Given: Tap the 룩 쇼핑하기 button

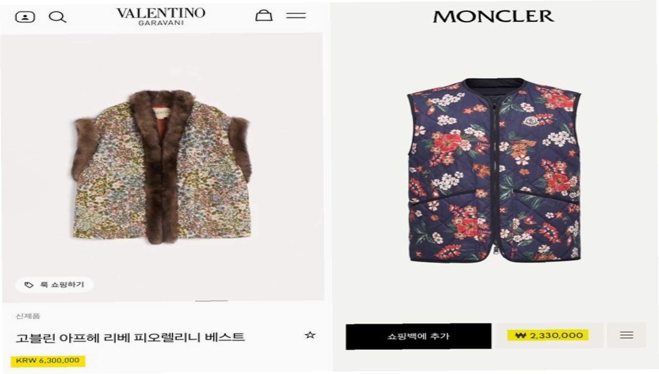Looking at the screenshot, I should tap(54, 285).
